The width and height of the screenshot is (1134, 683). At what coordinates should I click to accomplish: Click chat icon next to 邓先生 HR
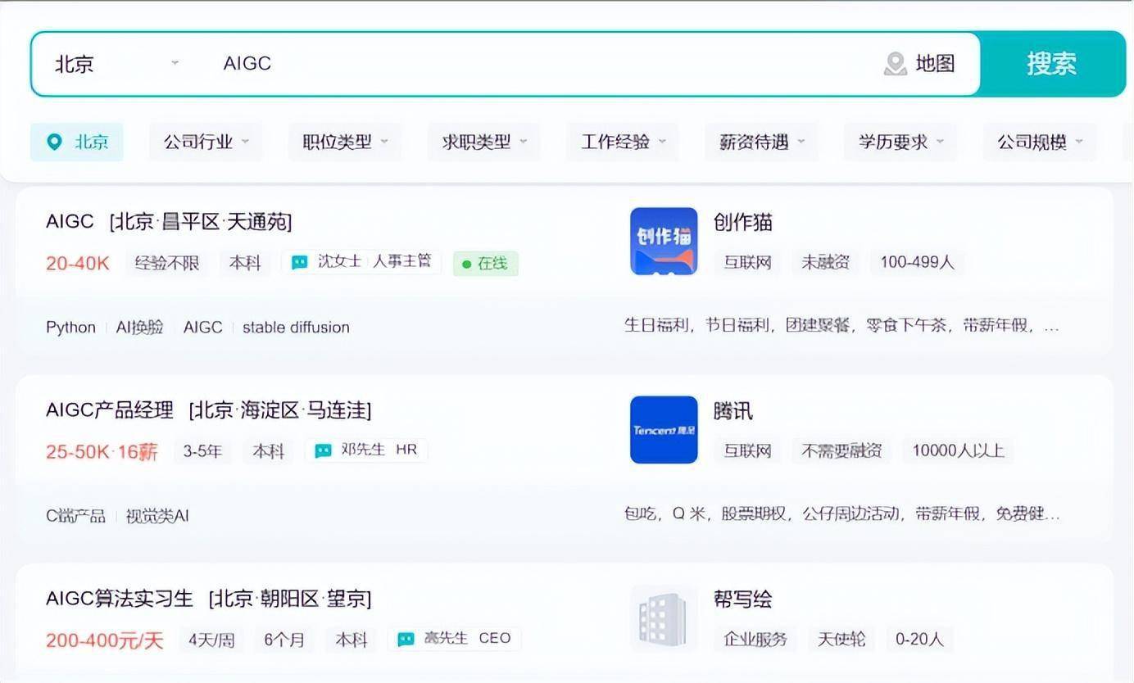324,450
